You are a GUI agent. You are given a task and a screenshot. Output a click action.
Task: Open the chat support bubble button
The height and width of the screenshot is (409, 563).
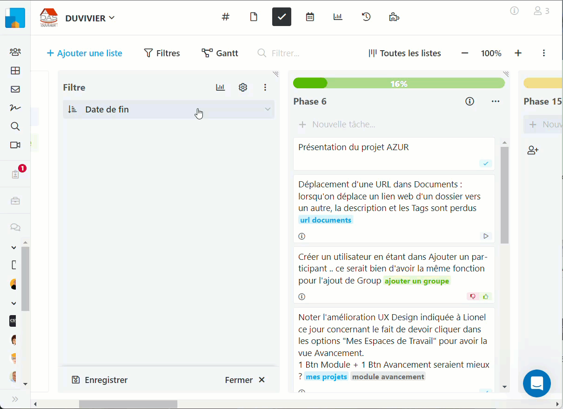click(x=536, y=383)
